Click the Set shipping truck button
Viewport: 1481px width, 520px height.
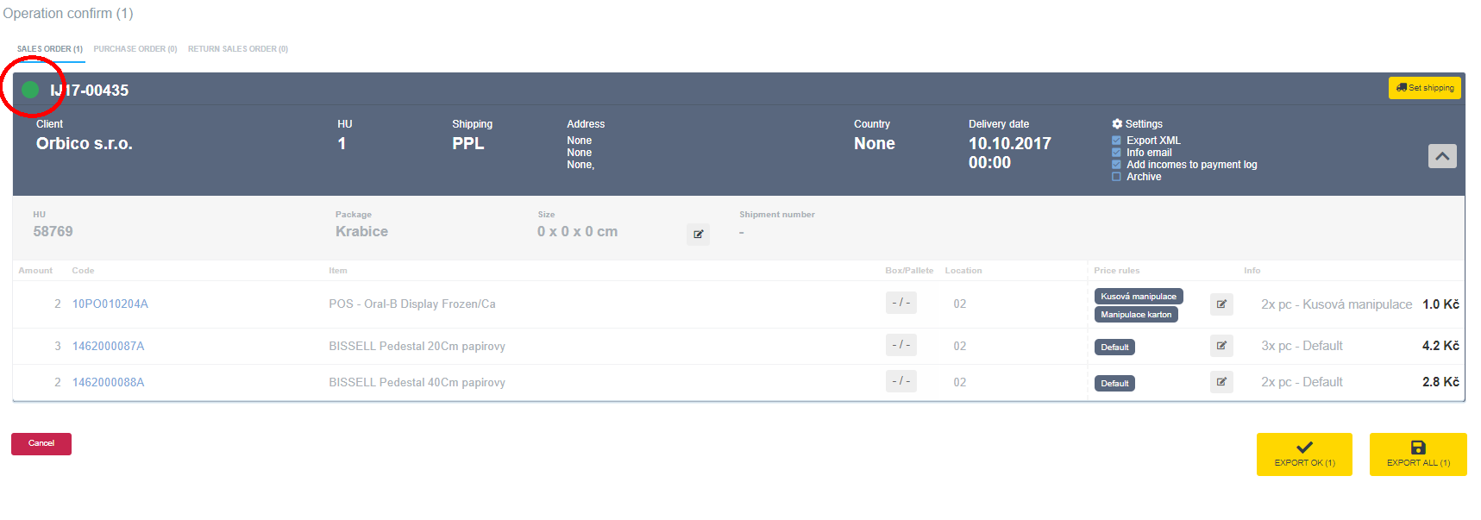(x=1424, y=88)
